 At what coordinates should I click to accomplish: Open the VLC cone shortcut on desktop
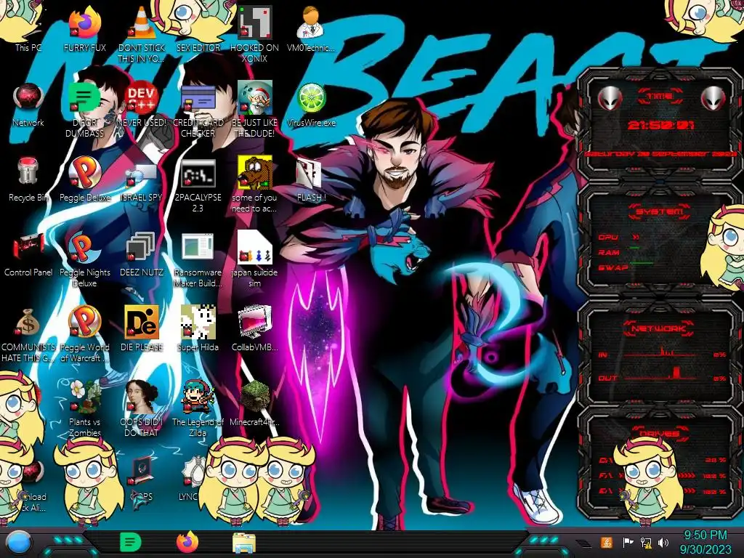click(142, 34)
